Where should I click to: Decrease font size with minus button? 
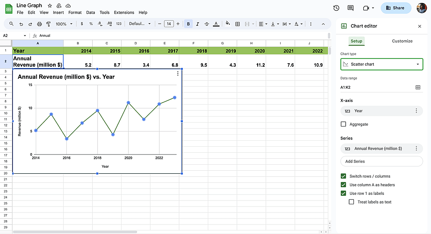pyautogui.click(x=159, y=24)
